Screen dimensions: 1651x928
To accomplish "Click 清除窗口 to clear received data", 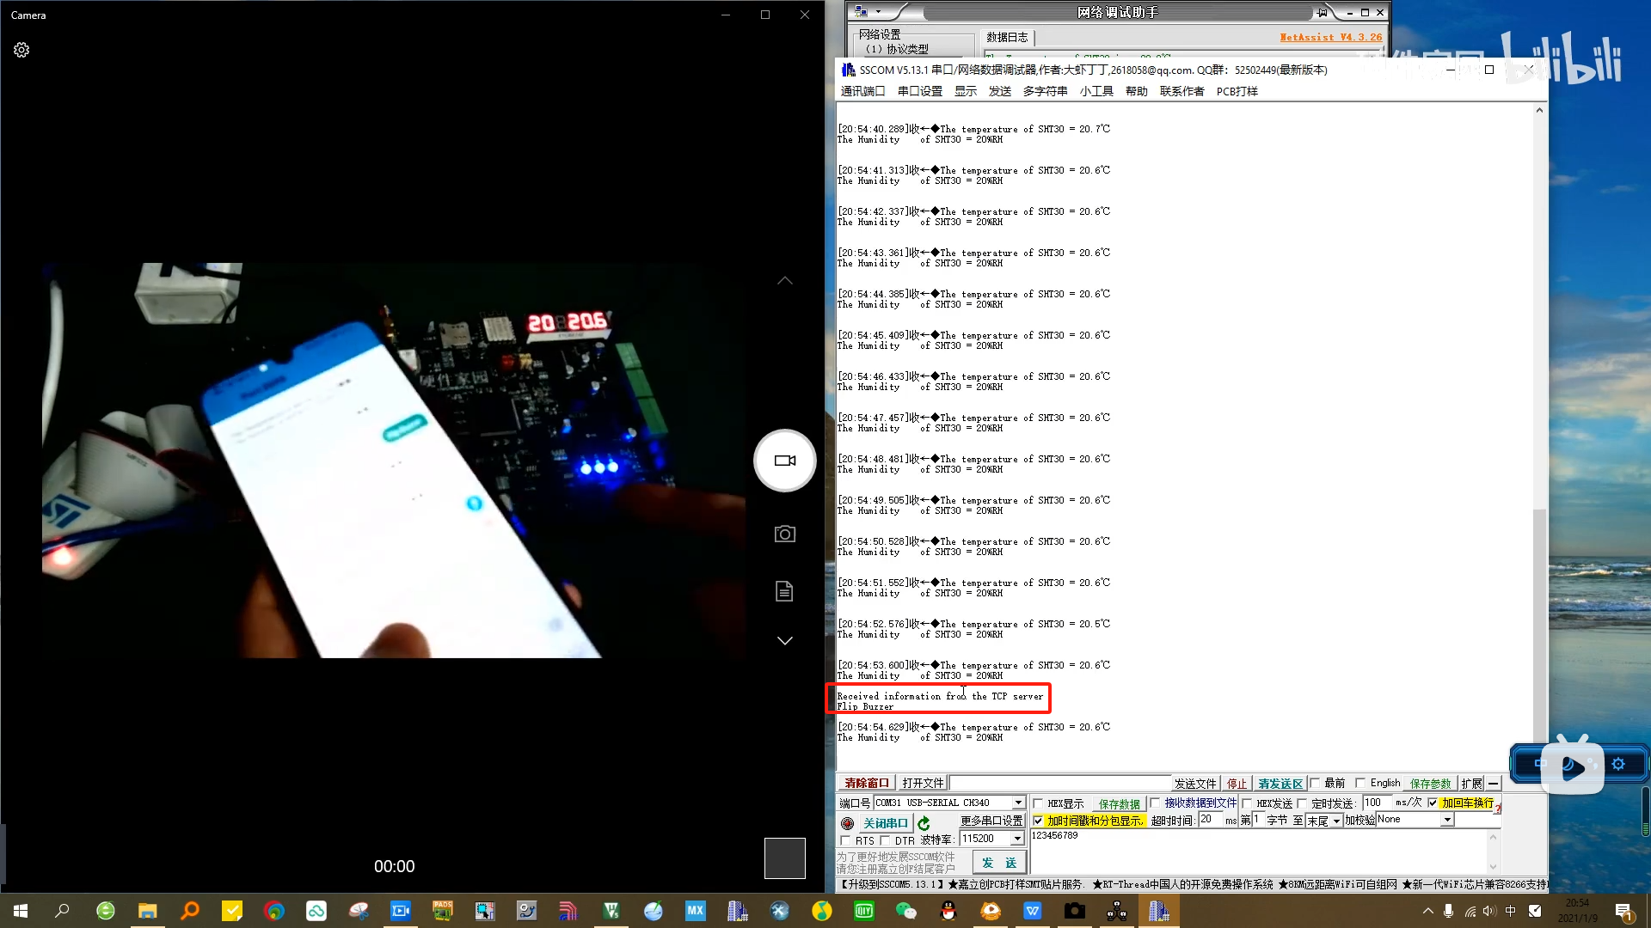I will 865,782.
